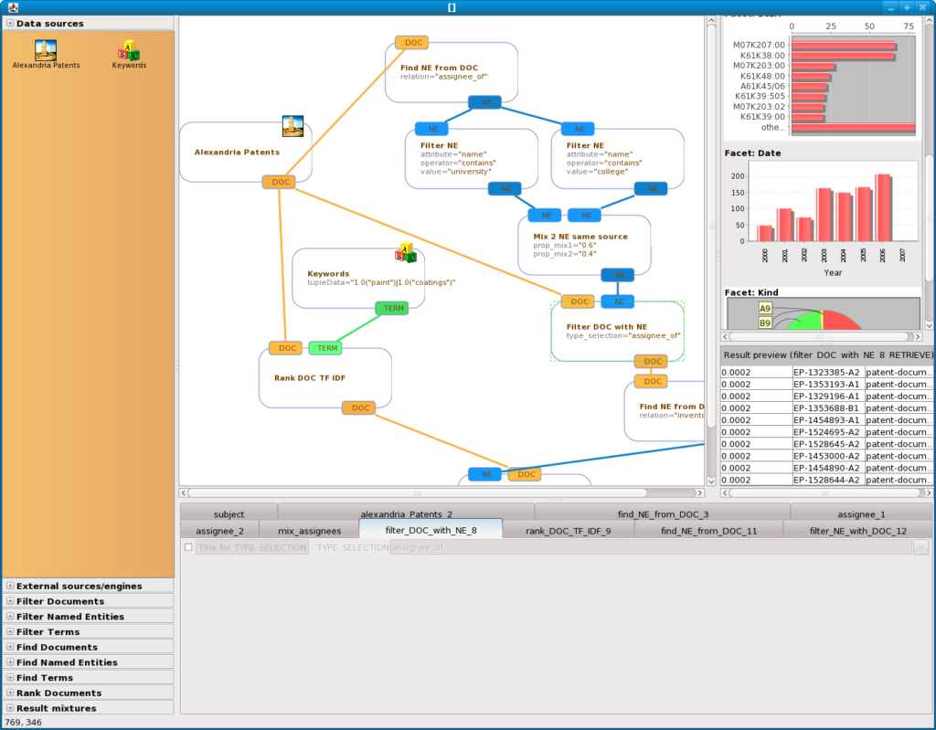Click the TERM output port of Keywords node
Viewport: 936px width, 730px height.
coord(392,308)
